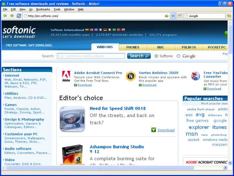Focus the Softonic search text field

click(x=91, y=56)
